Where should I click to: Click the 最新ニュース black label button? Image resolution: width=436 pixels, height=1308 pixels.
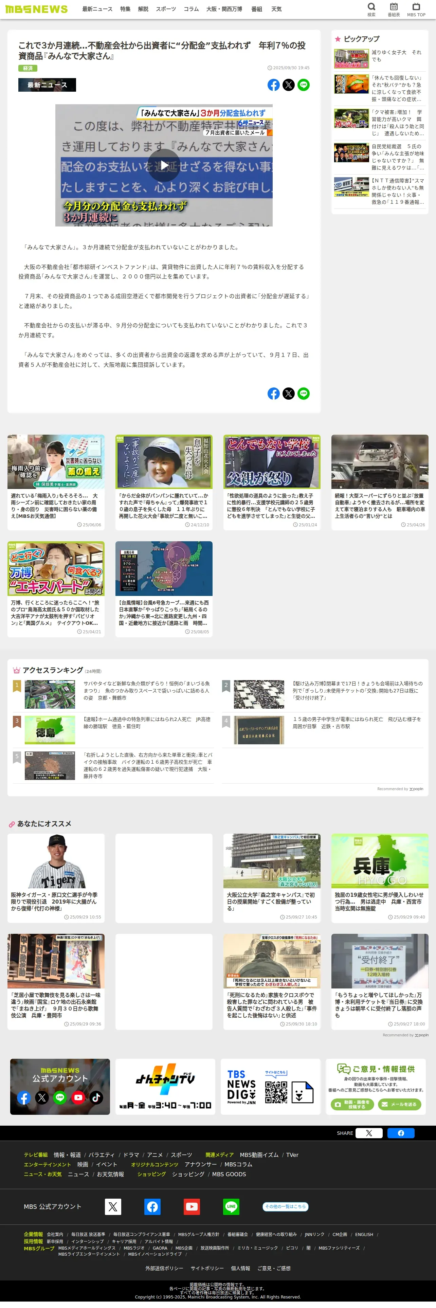[47, 85]
